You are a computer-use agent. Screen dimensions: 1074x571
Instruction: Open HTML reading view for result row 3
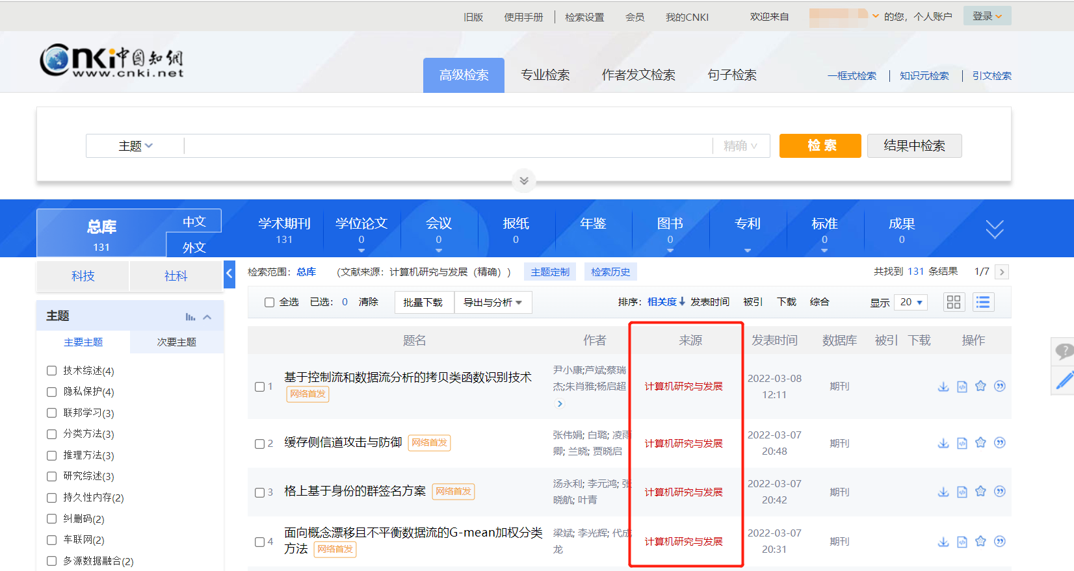pos(962,492)
